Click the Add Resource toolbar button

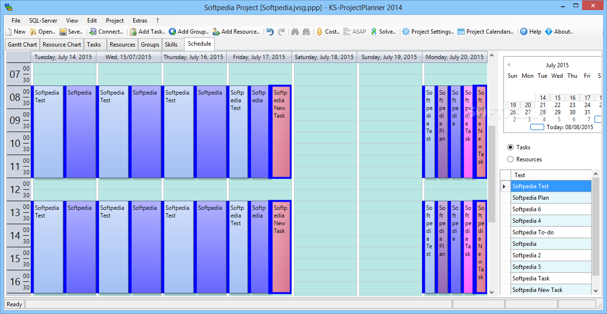point(236,32)
